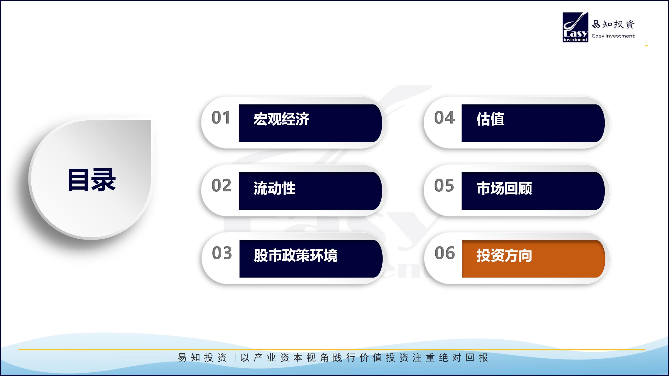Click the 03 number label
This screenshot has height=376, width=669.
pos(222,253)
